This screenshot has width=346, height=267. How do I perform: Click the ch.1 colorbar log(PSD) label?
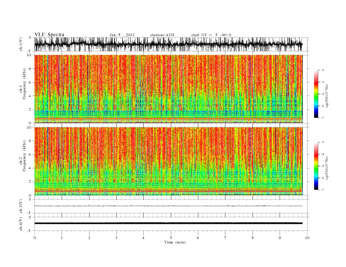pyautogui.click(x=327, y=96)
